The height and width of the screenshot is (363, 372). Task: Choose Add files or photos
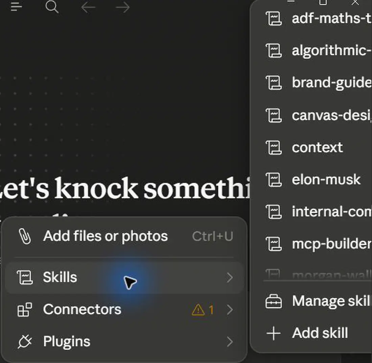[x=124, y=236]
